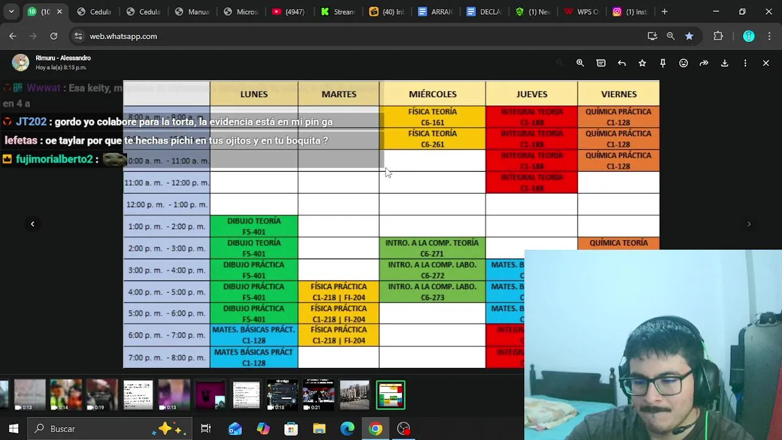The height and width of the screenshot is (440, 782).
Task: Click DIBUJO TEORÍA F5-401 at 1:00 p.m.
Action: pyautogui.click(x=254, y=226)
